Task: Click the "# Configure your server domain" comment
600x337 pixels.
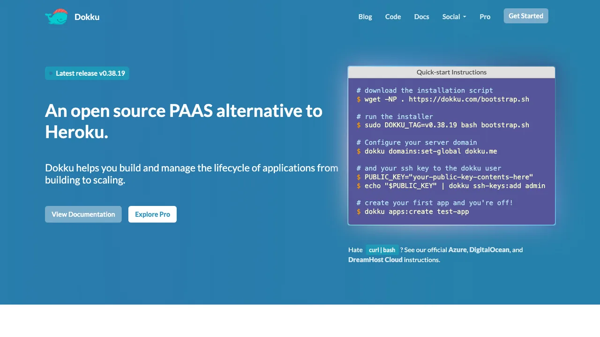Action: pos(417,142)
